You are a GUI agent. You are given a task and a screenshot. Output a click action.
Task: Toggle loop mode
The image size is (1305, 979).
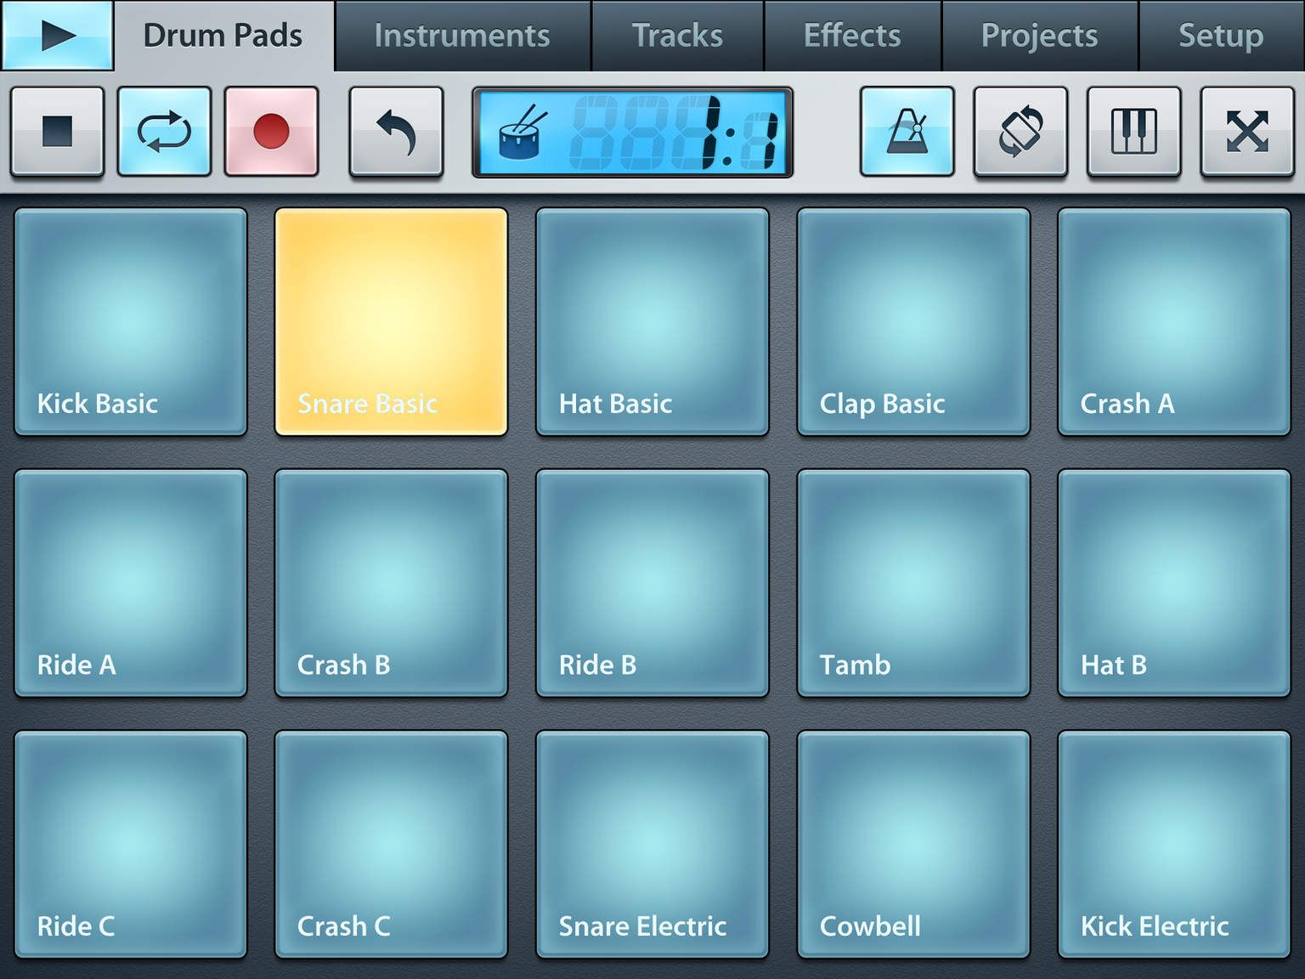tap(164, 132)
